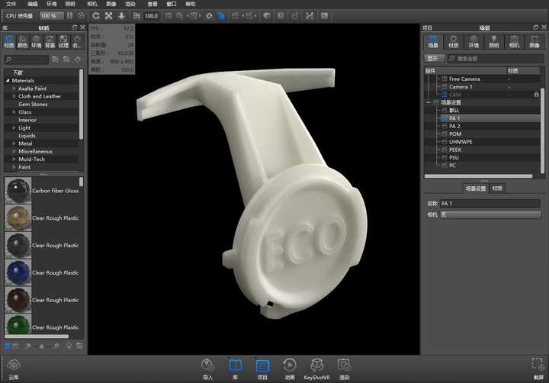Expand the Axalta Paint material folder
Image resolution: width=549 pixels, height=383 pixels.
tap(14, 88)
